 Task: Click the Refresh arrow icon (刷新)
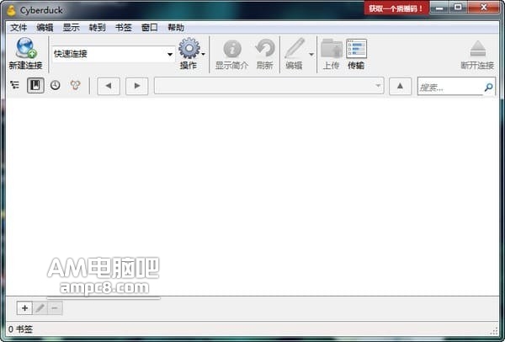click(x=265, y=48)
